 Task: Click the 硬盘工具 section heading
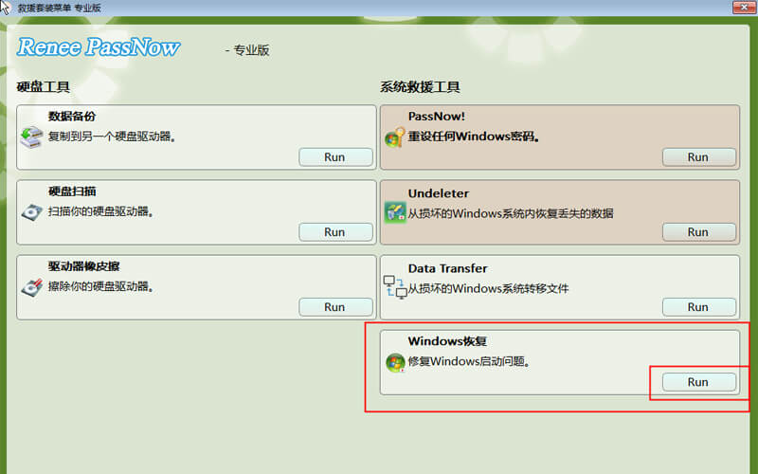(x=44, y=87)
